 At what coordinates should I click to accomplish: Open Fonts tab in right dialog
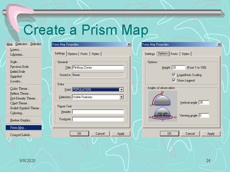pyautogui.click(x=174, y=54)
